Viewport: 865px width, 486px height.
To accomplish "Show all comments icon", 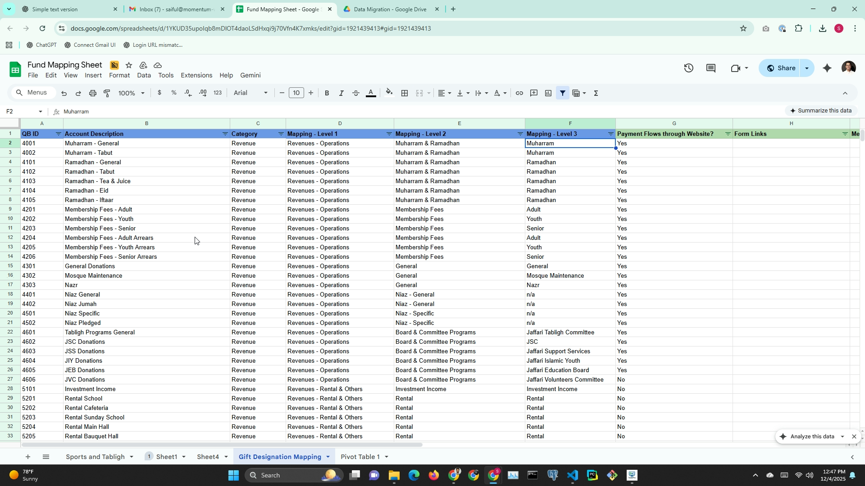I will point(710,68).
